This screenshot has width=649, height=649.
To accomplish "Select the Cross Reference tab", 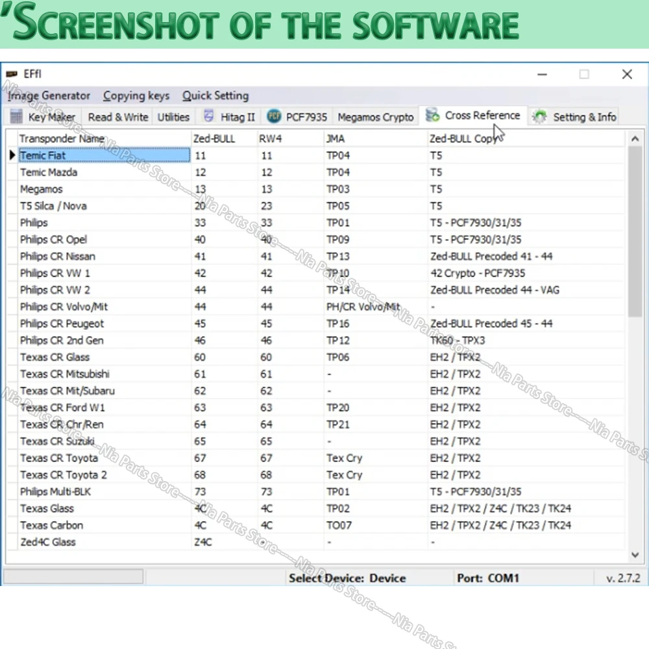I will click(473, 115).
